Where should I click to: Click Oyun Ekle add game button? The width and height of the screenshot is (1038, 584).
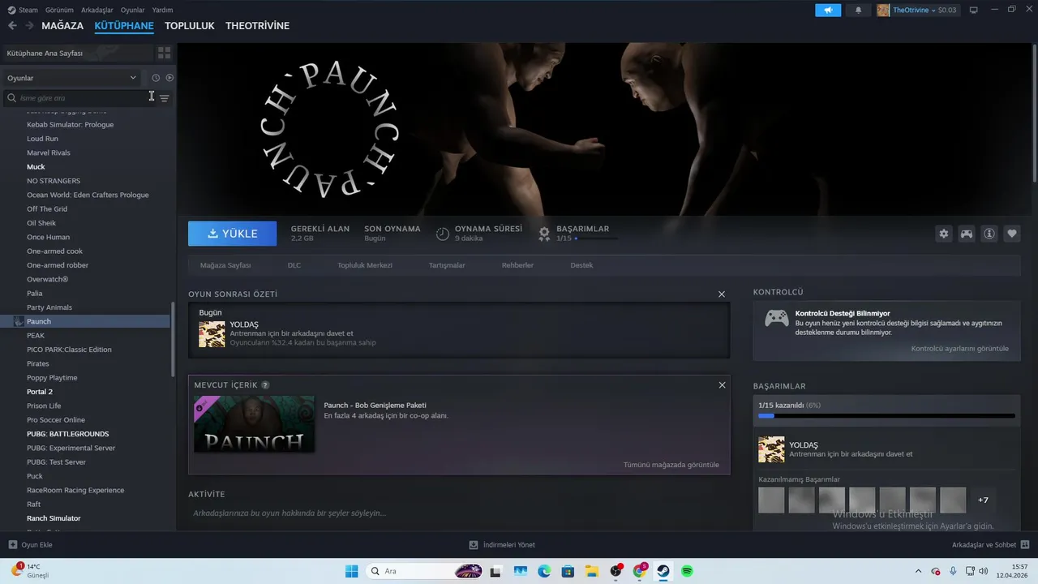[31, 545]
